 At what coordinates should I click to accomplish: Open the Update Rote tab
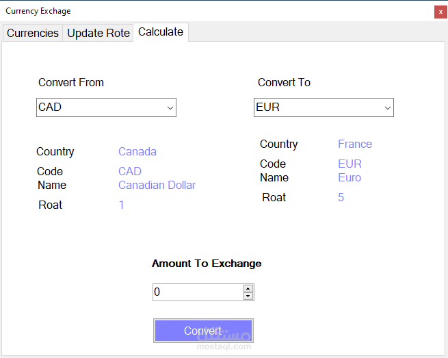(98, 33)
